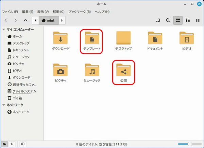Switch to compact view
This screenshot has width=204, height=148.
point(198,20)
